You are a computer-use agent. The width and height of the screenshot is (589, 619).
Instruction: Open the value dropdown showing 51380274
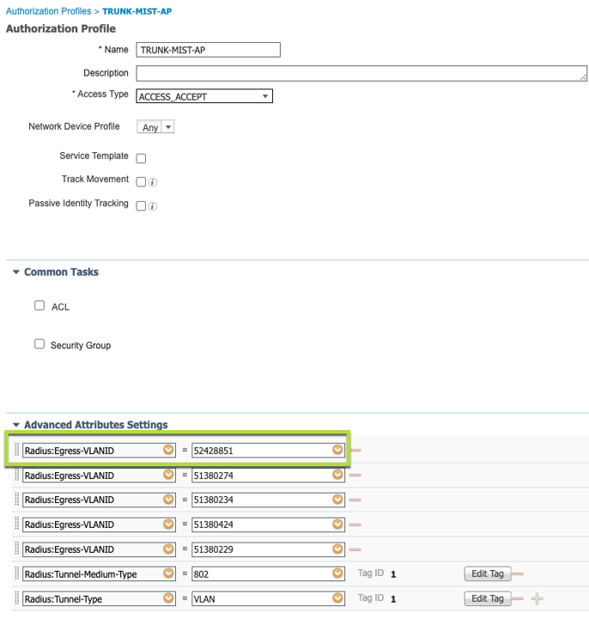tap(337, 475)
